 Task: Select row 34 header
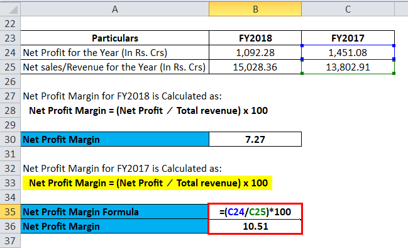(10, 197)
